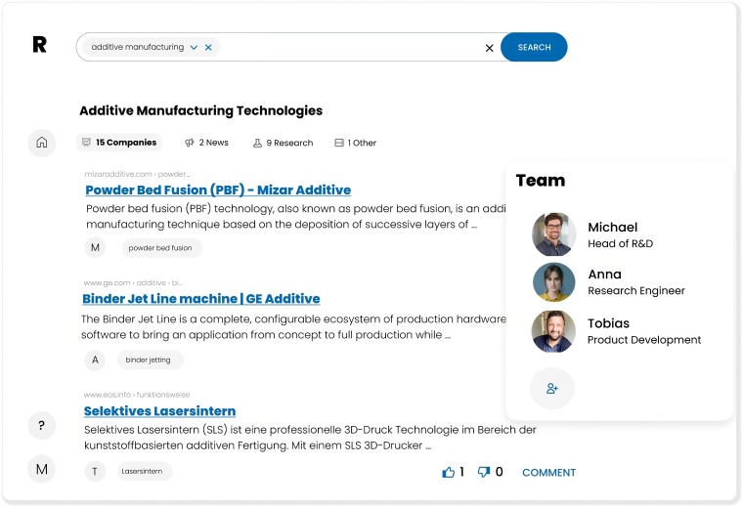Upvote the result with thumbs up
The image size is (743, 507).
449,472
